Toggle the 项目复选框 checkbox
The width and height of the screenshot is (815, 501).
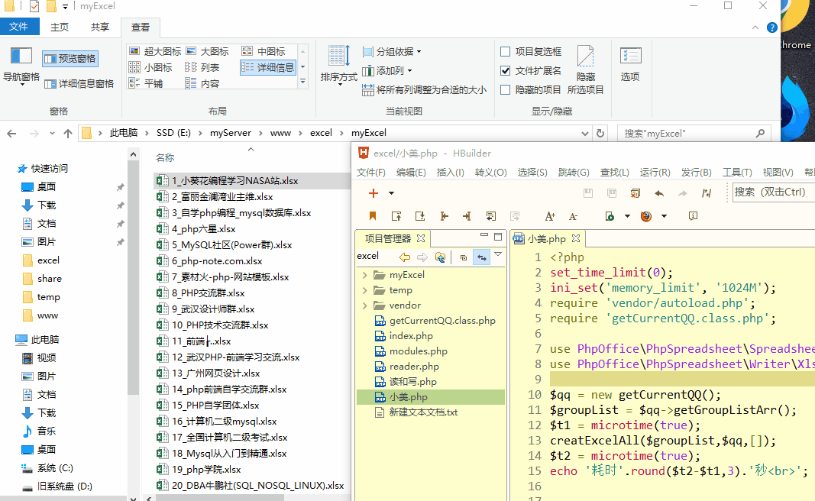click(505, 51)
